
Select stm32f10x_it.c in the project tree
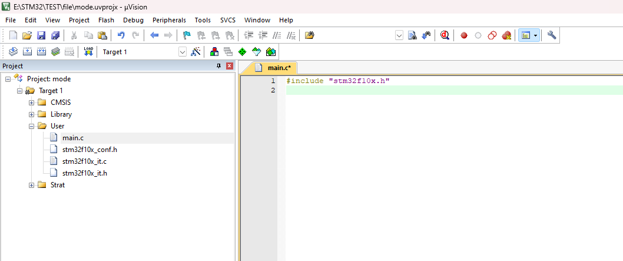click(84, 161)
